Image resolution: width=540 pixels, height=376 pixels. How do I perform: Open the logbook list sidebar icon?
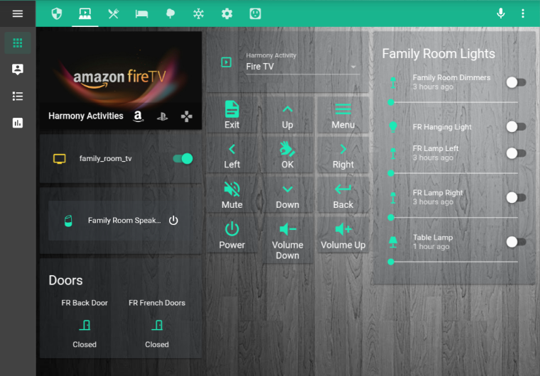tap(18, 96)
